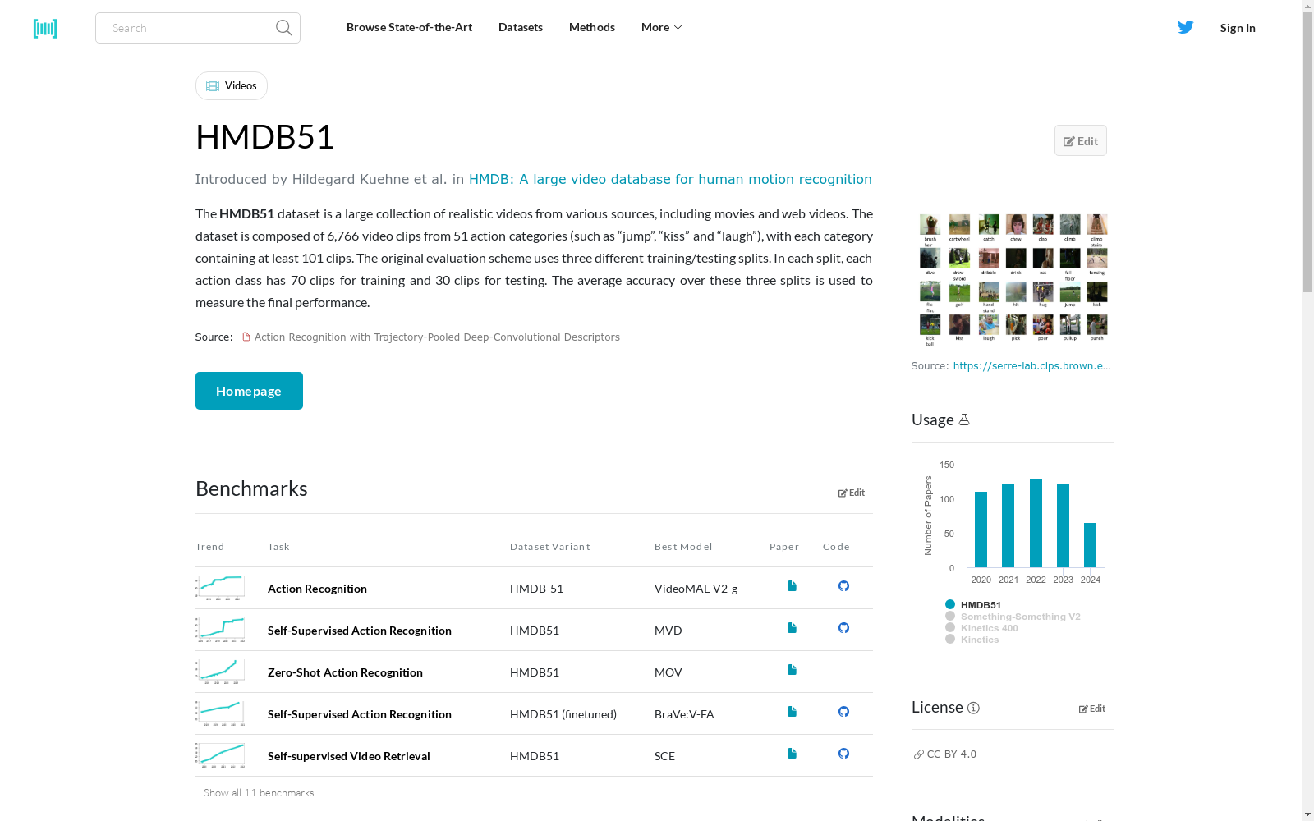This screenshot has width=1314, height=821.
Task: Click Sign In
Action: point(1238,28)
